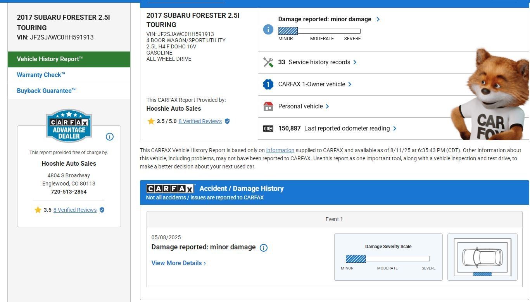Click the gold star beside 3.5 / 5.0 rating
Viewport: 530px width, 302px height.
(151, 121)
